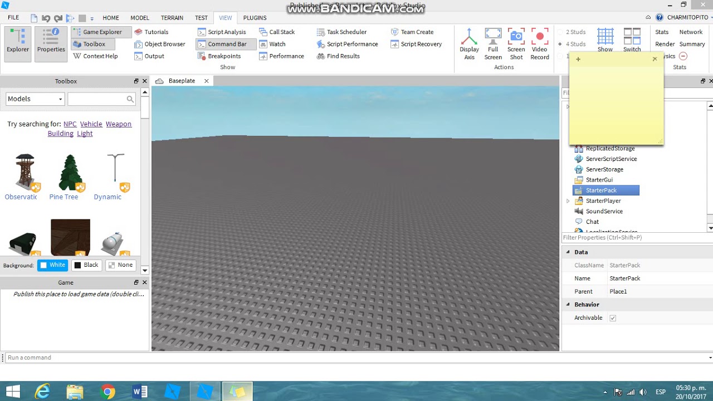This screenshot has height=401, width=713.
Task: Switch to the TEST tab
Action: pos(201,18)
